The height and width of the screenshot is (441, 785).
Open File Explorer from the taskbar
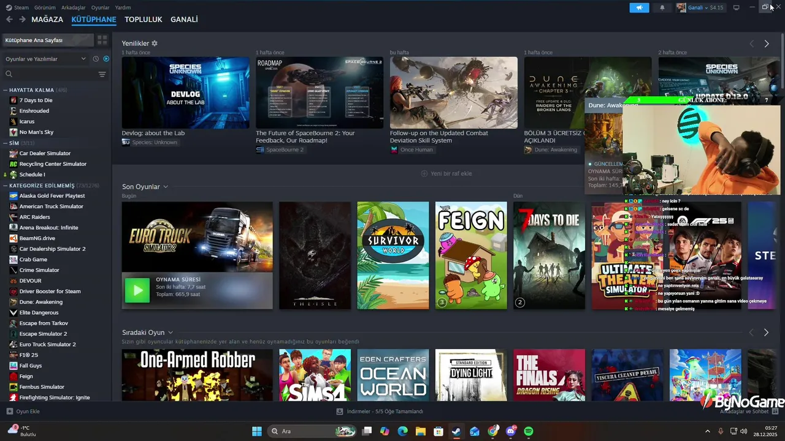coord(421,431)
